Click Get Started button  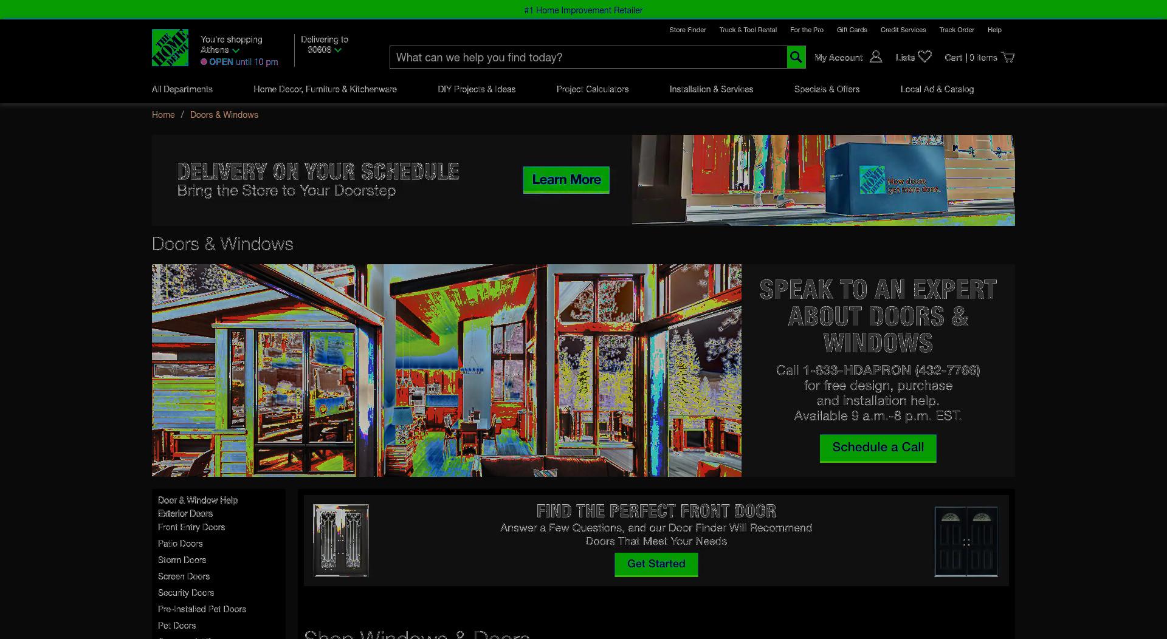656,564
